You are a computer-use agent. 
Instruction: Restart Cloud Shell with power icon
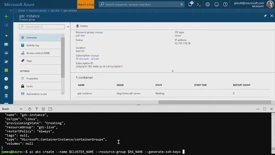click(x=30, y=109)
